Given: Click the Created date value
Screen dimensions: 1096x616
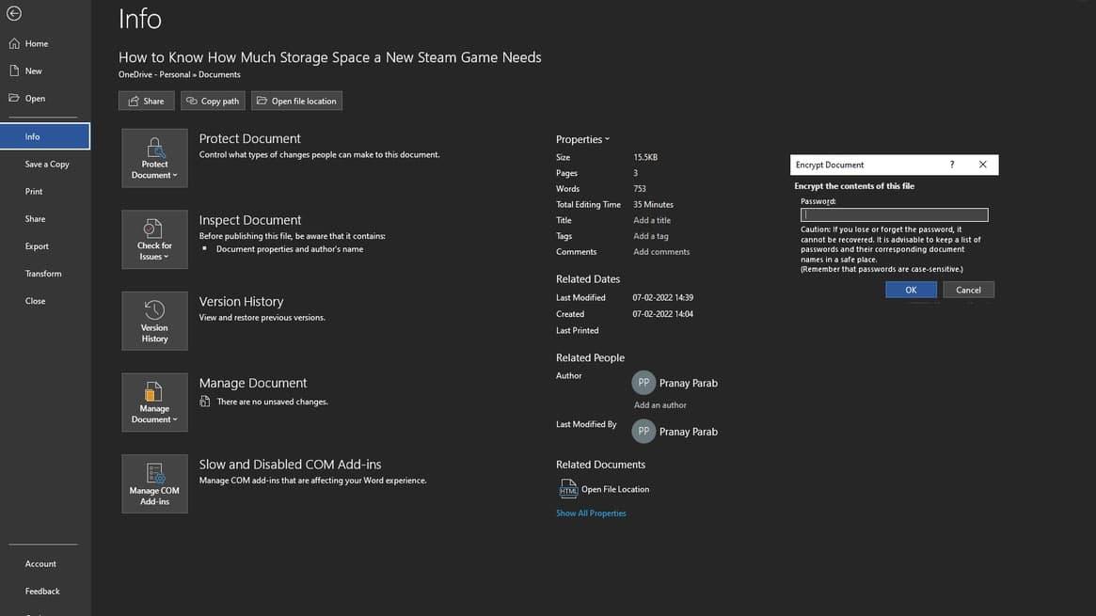Looking at the screenshot, I should pos(662,314).
